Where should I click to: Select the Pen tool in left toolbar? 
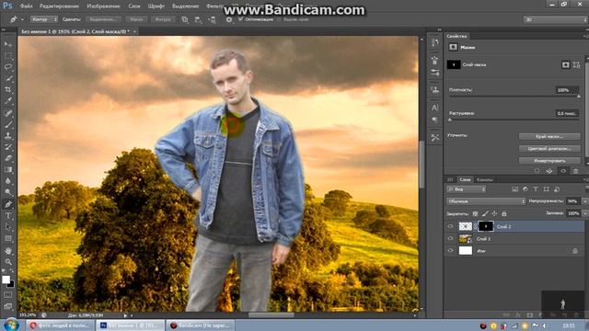[8, 204]
